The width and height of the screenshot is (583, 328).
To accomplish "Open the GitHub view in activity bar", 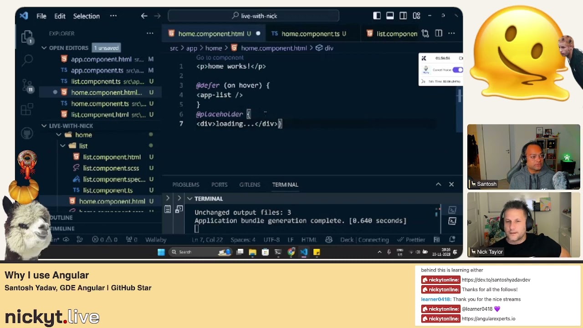I will coord(27,133).
